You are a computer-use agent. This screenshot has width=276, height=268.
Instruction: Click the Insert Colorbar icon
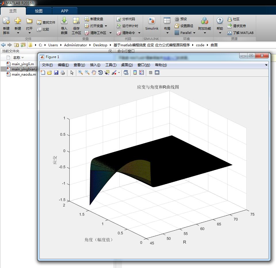tap(135, 72)
